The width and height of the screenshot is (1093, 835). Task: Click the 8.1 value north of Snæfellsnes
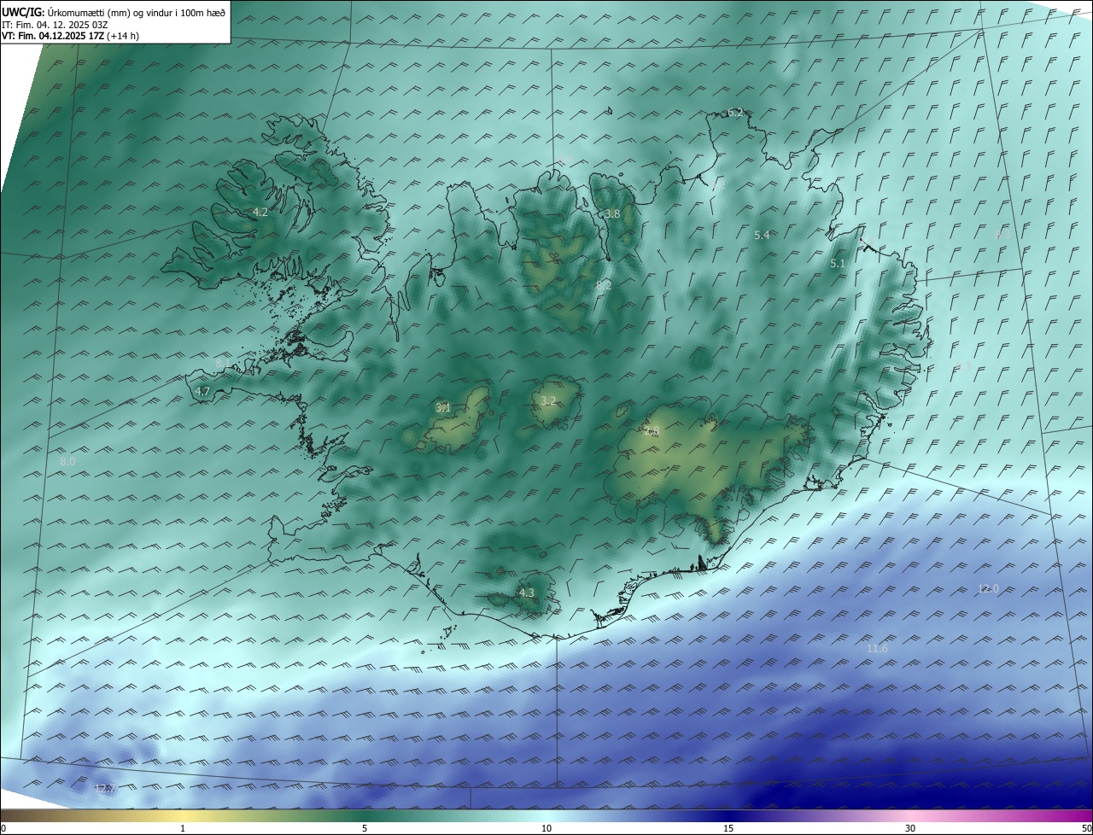pos(222,363)
